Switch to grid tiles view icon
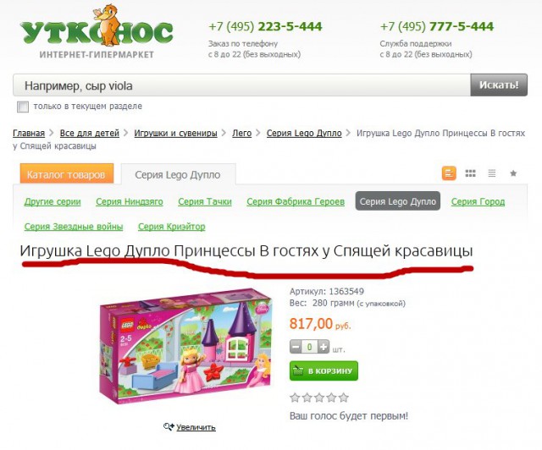Screen dimensions: 542x450 tap(471, 173)
